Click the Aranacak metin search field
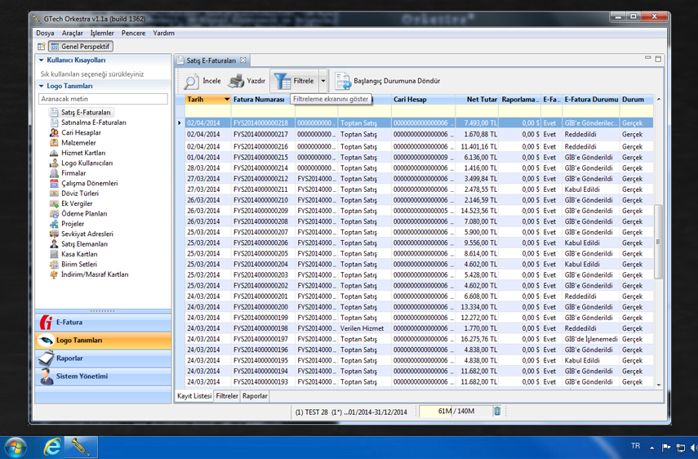This screenshot has width=698, height=459. click(x=104, y=99)
